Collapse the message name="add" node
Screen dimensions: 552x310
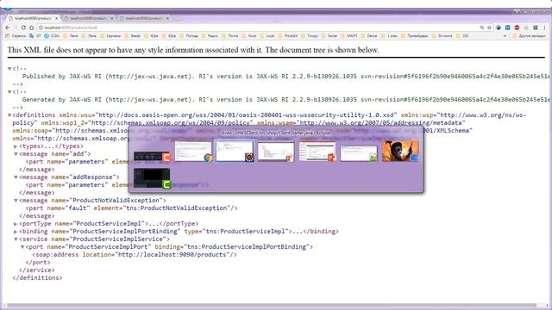coord(16,154)
